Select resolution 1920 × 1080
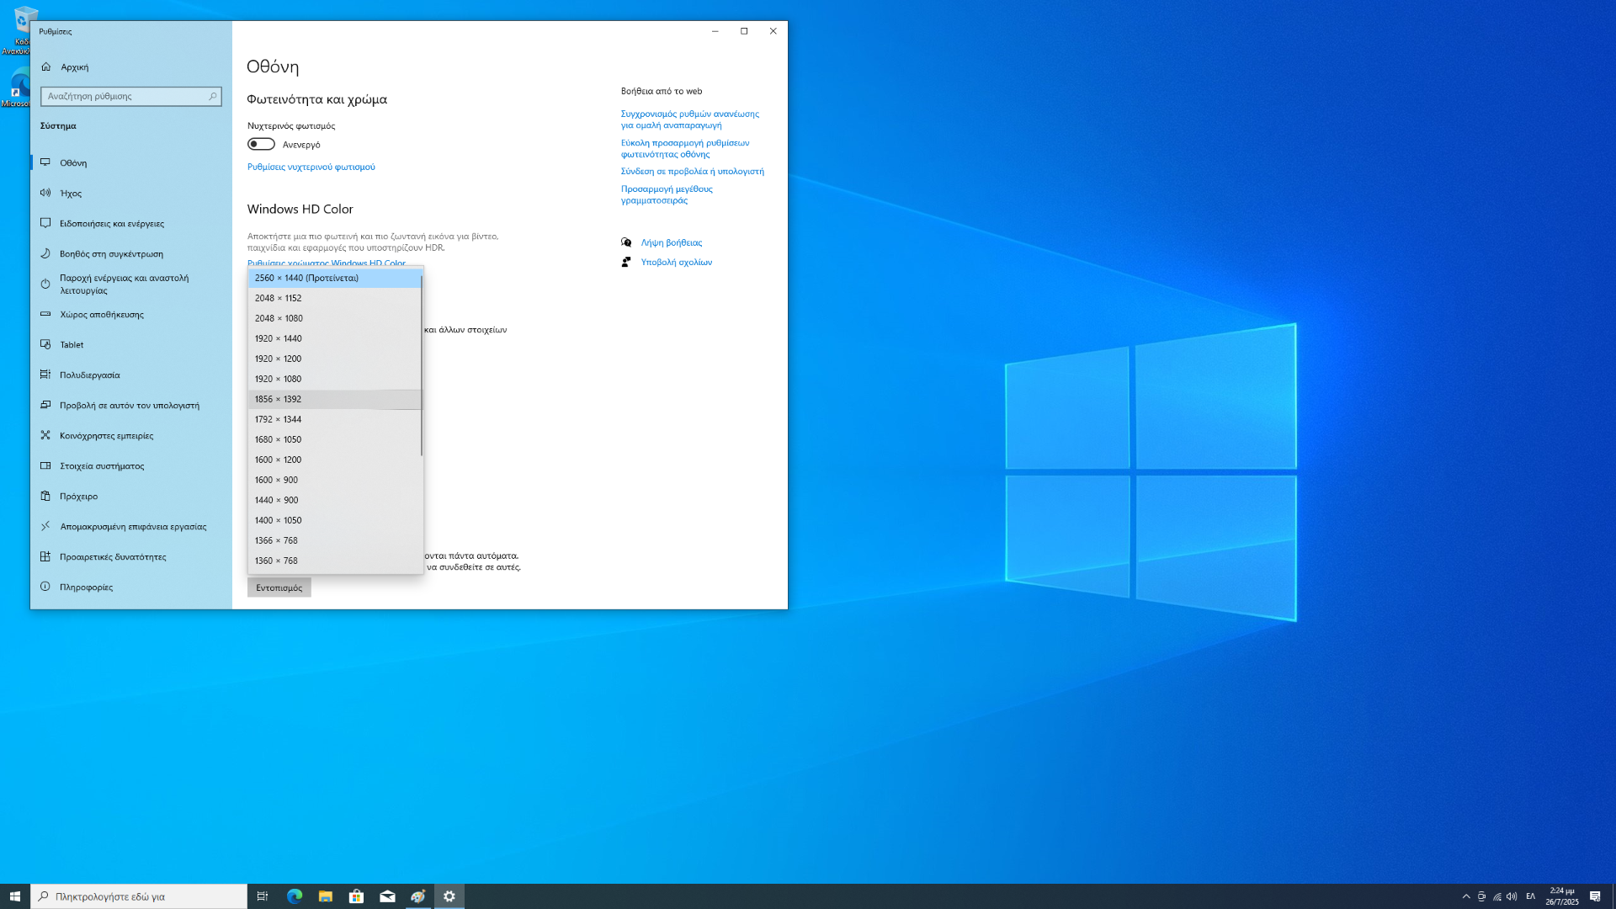The width and height of the screenshot is (1616, 909). click(334, 380)
